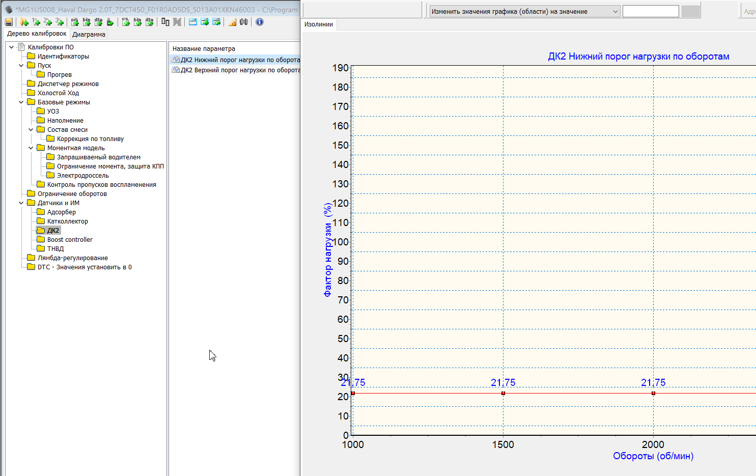Open the 'Boost controller' folder
Viewport: 756px width, 476px height.
70,240
